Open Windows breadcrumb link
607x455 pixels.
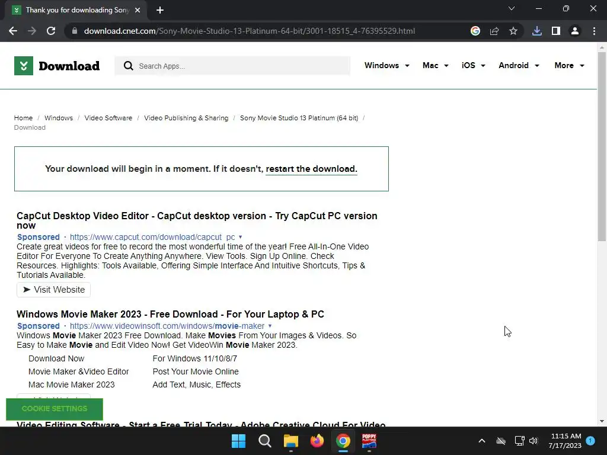point(59,118)
